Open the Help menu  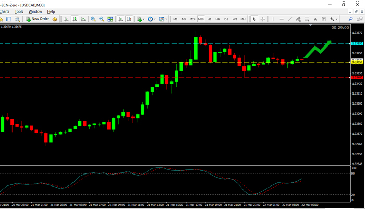[x=51, y=11]
